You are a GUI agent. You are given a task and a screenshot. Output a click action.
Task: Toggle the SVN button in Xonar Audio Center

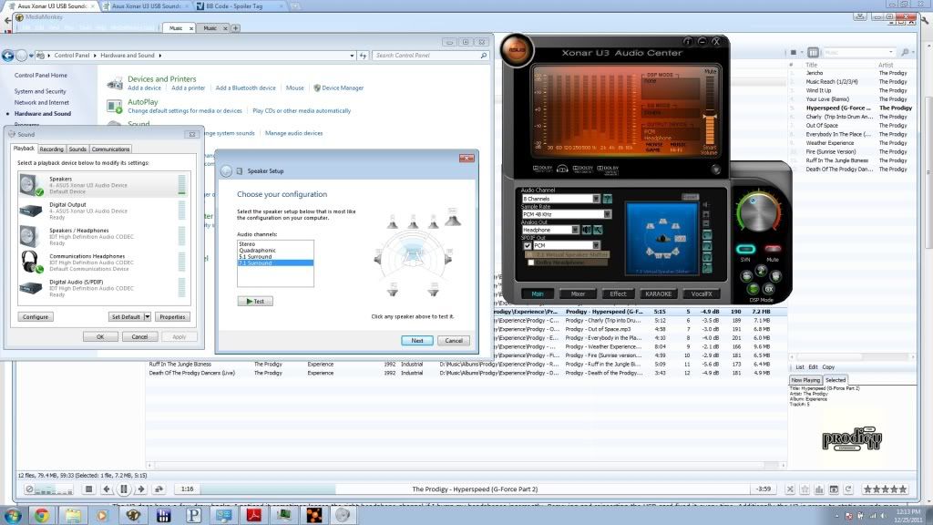click(x=745, y=249)
